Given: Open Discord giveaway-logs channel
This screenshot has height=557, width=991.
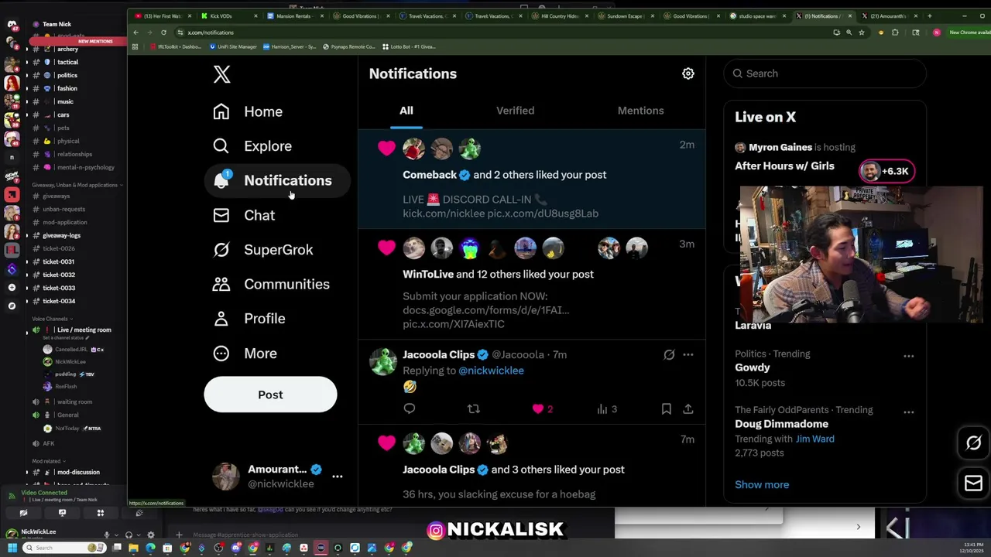Looking at the screenshot, I should (x=61, y=235).
